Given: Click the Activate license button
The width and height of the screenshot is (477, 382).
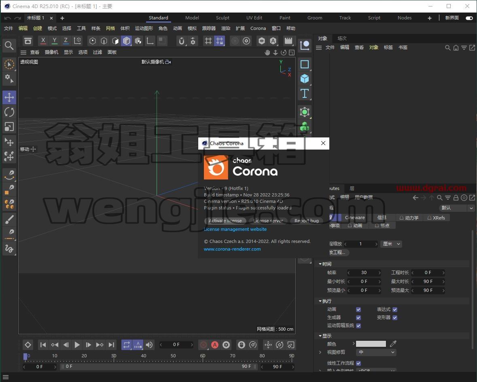Looking at the screenshot, I should (x=225, y=221).
